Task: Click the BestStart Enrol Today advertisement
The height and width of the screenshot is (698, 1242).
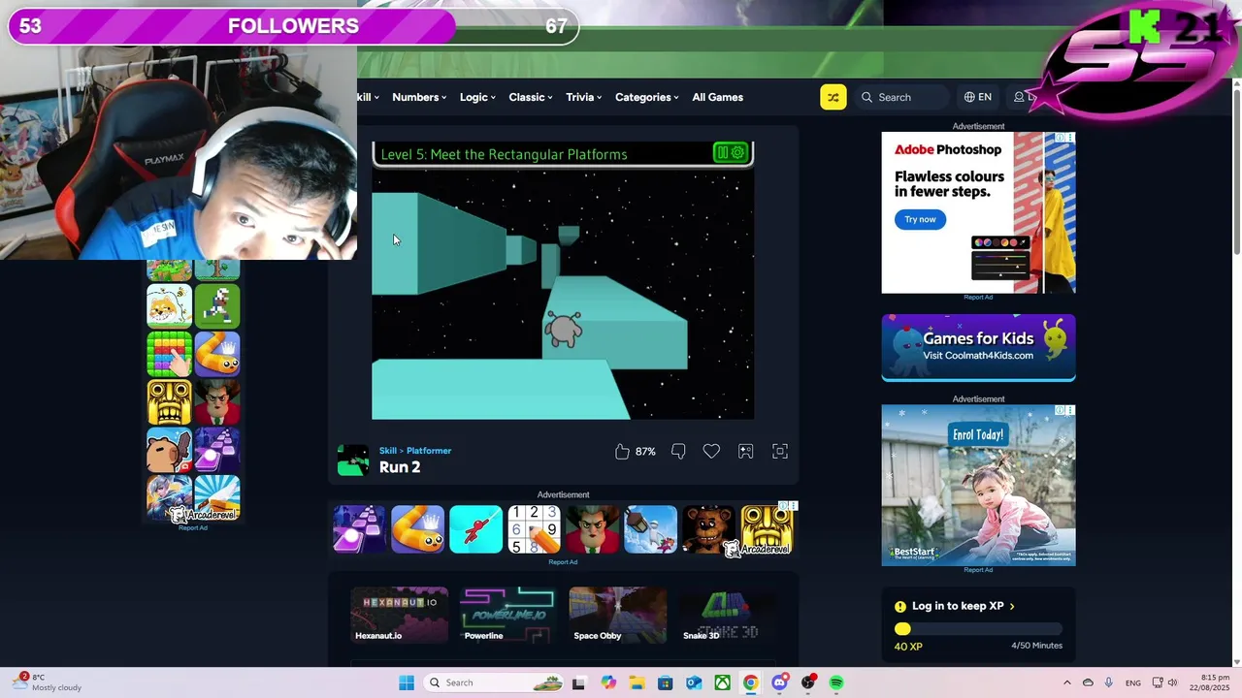Action: pos(978,485)
